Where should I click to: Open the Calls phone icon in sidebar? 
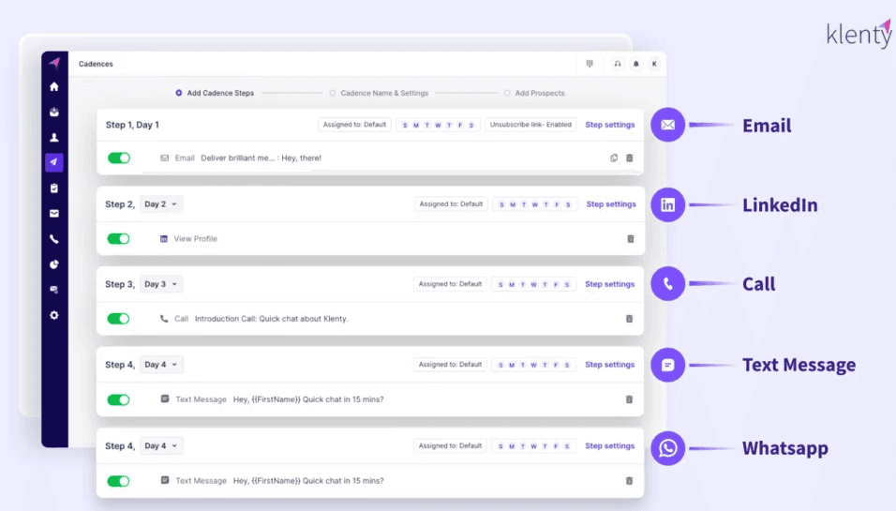(x=54, y=239)
